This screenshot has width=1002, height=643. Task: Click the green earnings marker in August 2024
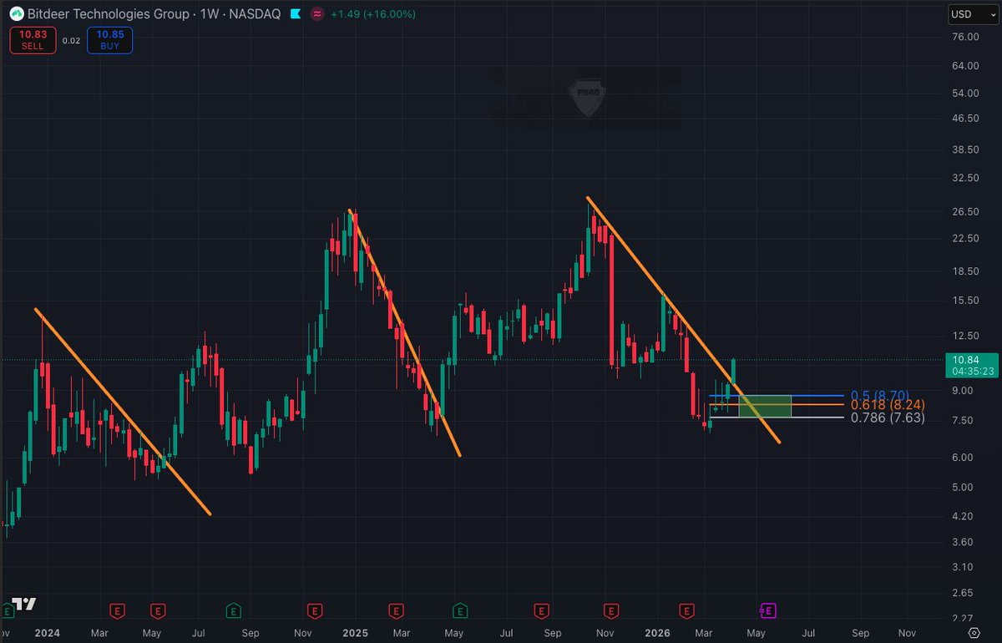click(x=234, y=611)
